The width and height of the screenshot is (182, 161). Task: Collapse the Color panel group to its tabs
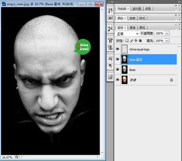(176, 15)
